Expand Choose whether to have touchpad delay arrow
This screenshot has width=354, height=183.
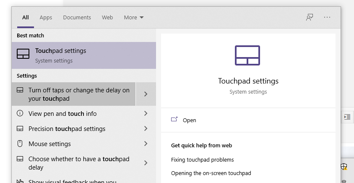[146, 163]
